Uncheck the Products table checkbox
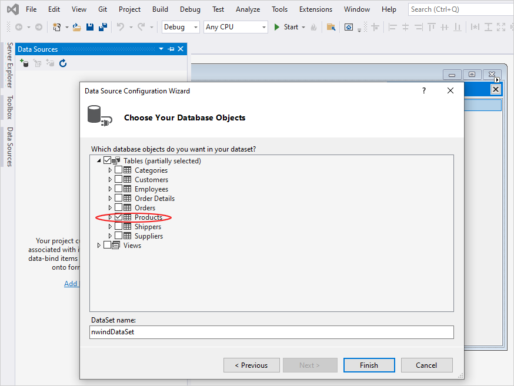 pyautogui.click(x=119, y=217)
